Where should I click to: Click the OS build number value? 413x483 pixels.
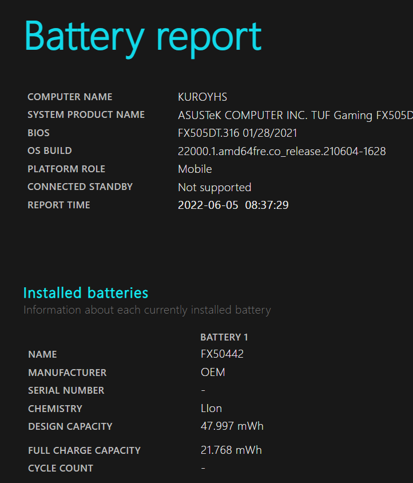(x=281, y=151)
